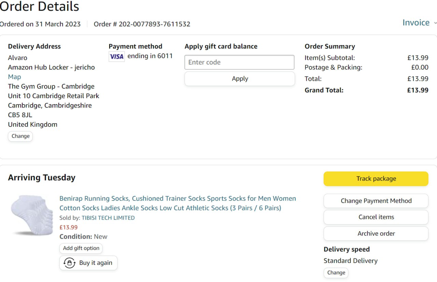Change the delivery address

20,136
